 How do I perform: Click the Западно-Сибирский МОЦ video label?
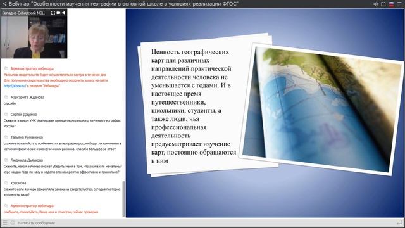tap(24, 13)
